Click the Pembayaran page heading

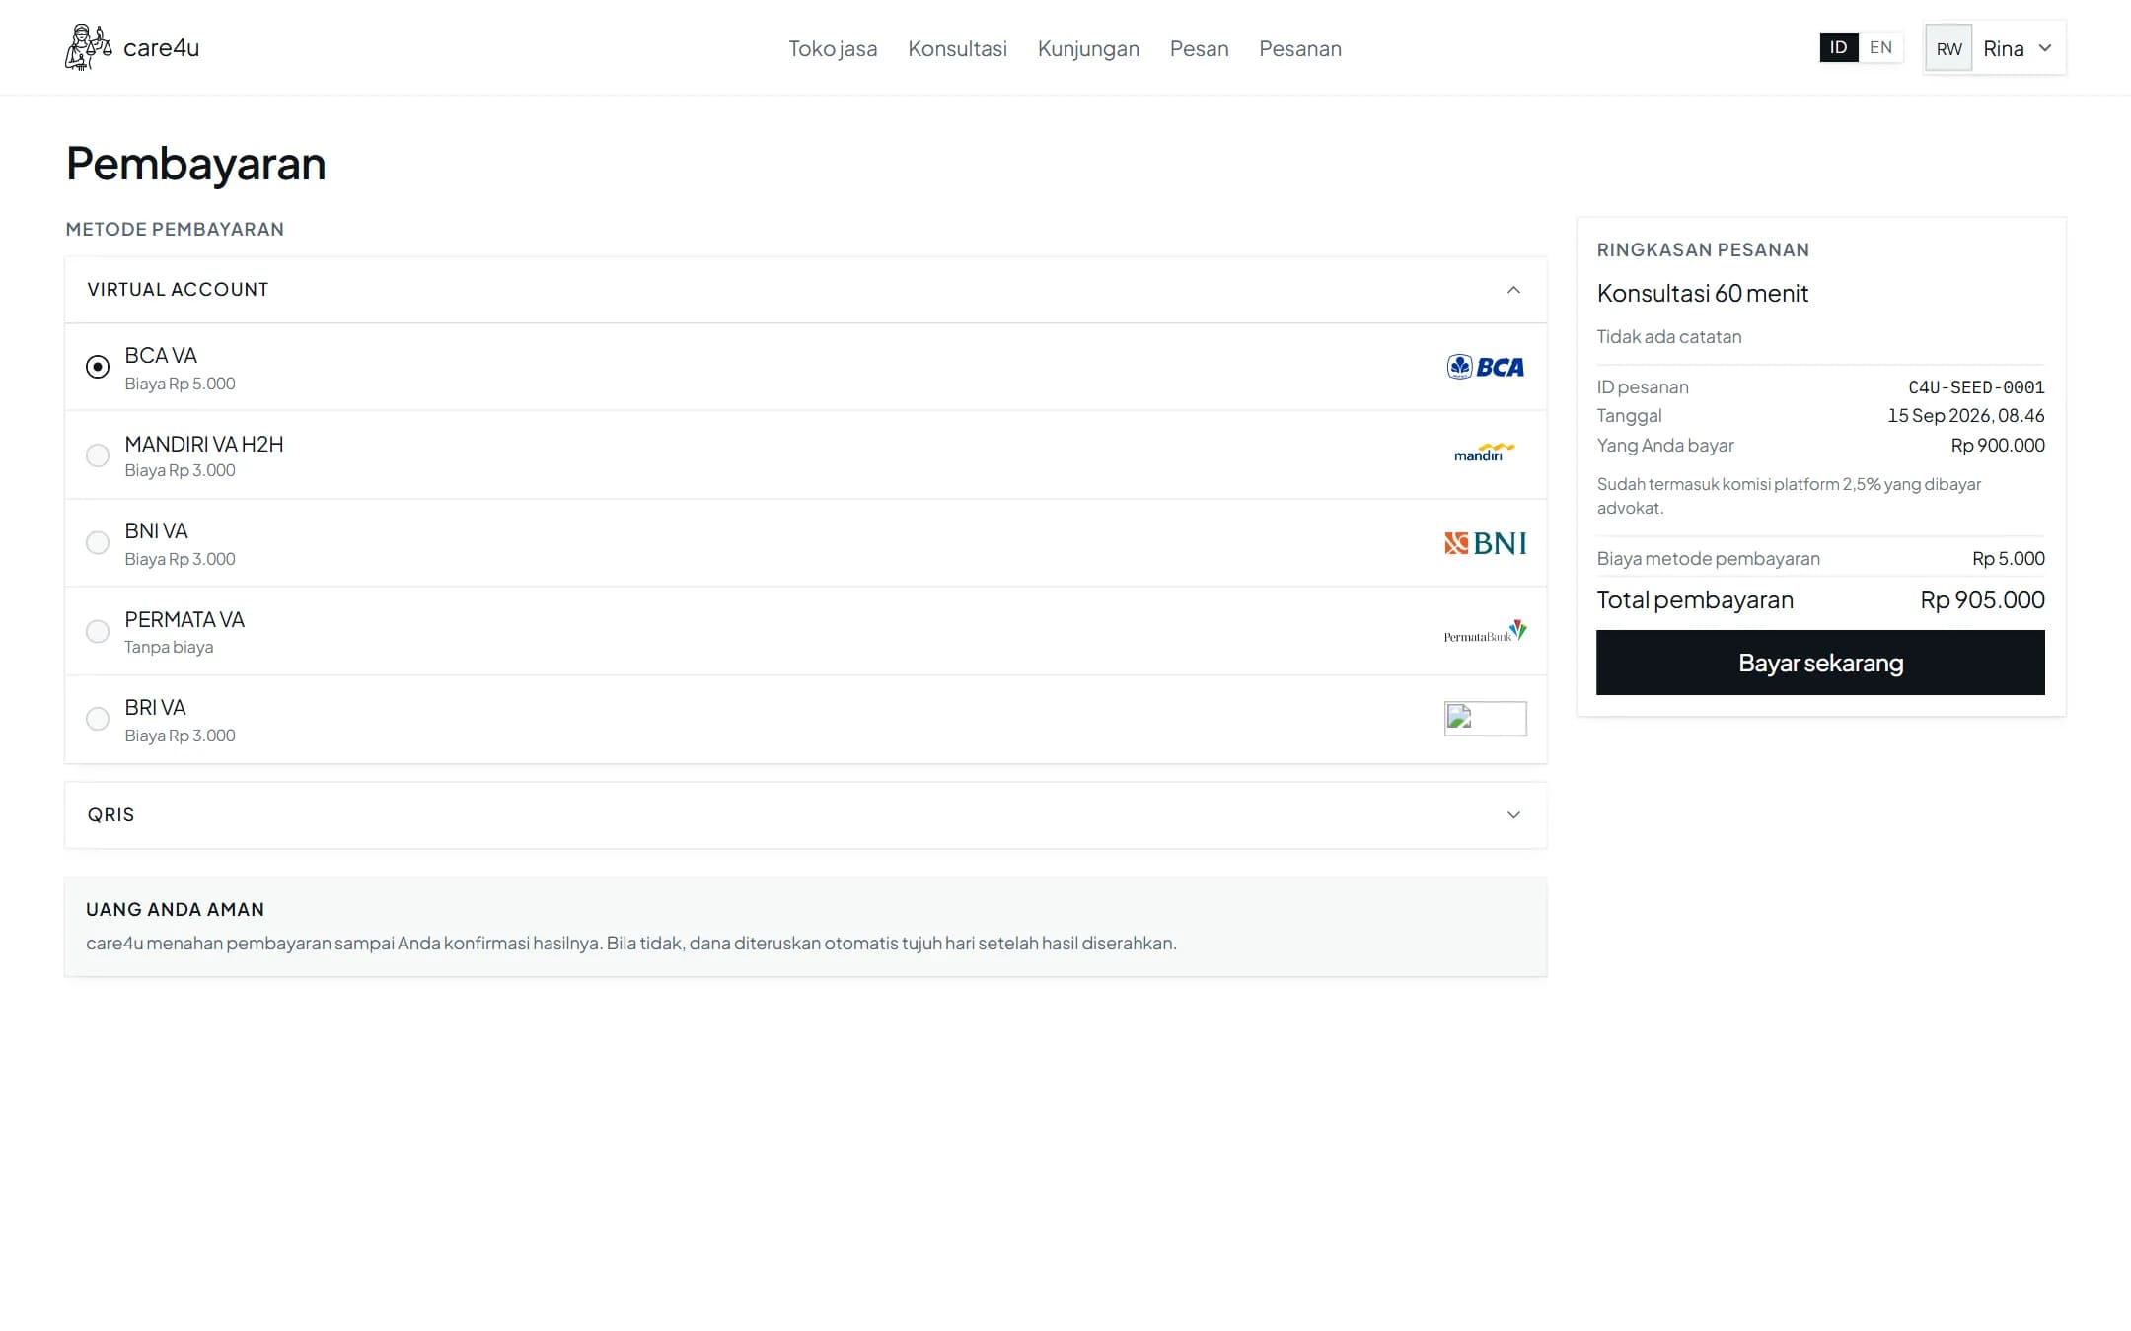[195, 164]
